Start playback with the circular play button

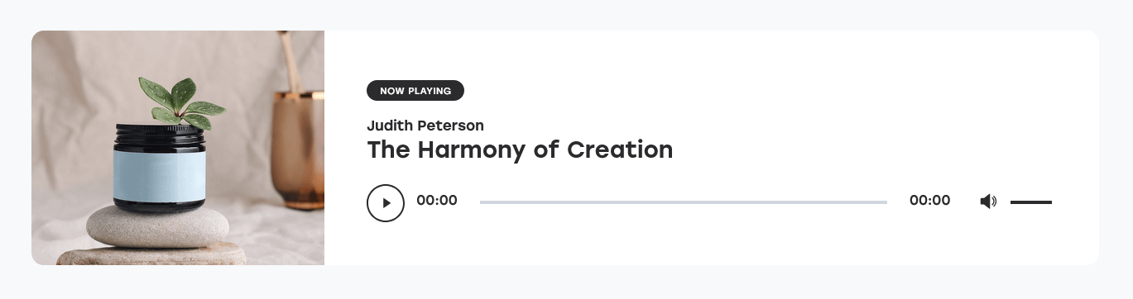[x=386, y=202]
